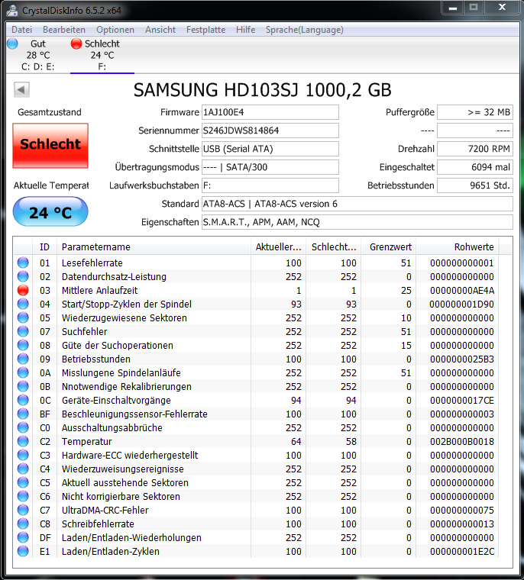Click status orb for Datendurchsatz-Leistung row

click(x=23, y=277)
